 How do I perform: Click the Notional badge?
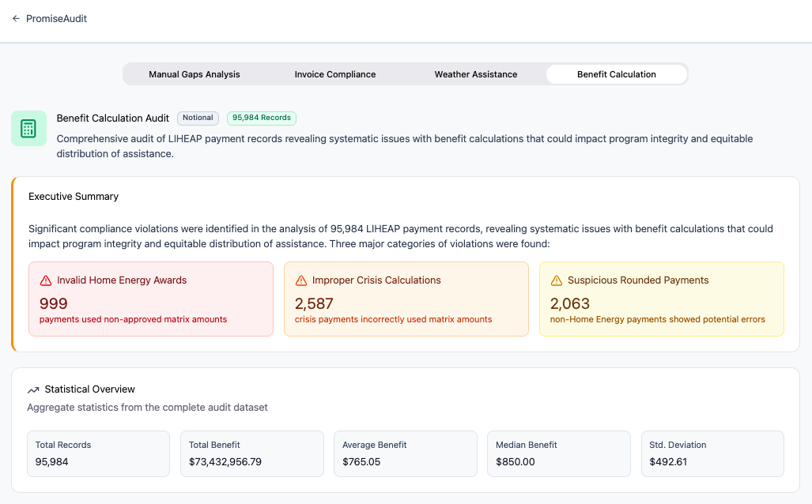tap(198, 118)
